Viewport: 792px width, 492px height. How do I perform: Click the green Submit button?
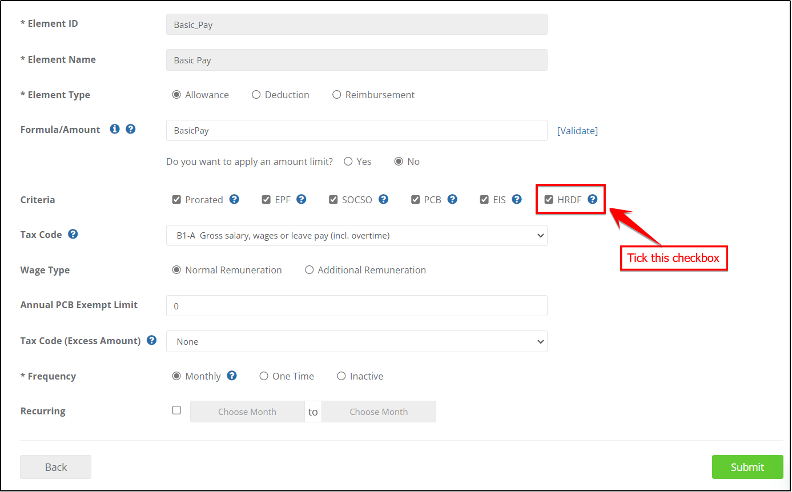click(x=747, y=467)
